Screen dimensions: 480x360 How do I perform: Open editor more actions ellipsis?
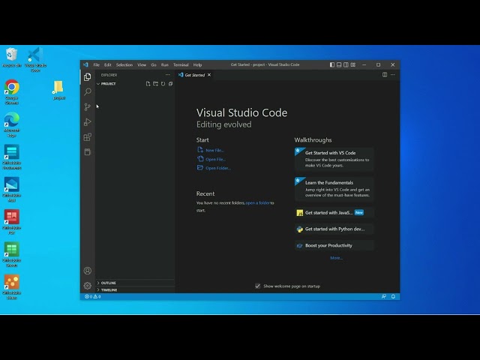click(x=393, y=75)
